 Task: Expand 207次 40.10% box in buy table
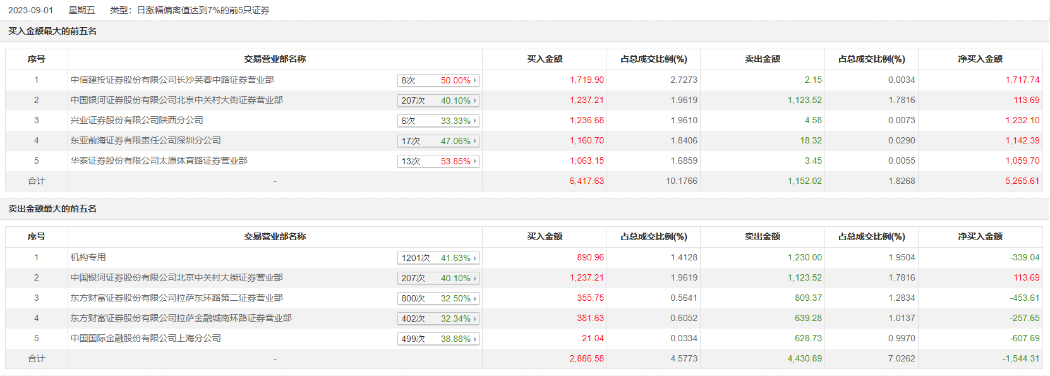[x=438, y=100]
